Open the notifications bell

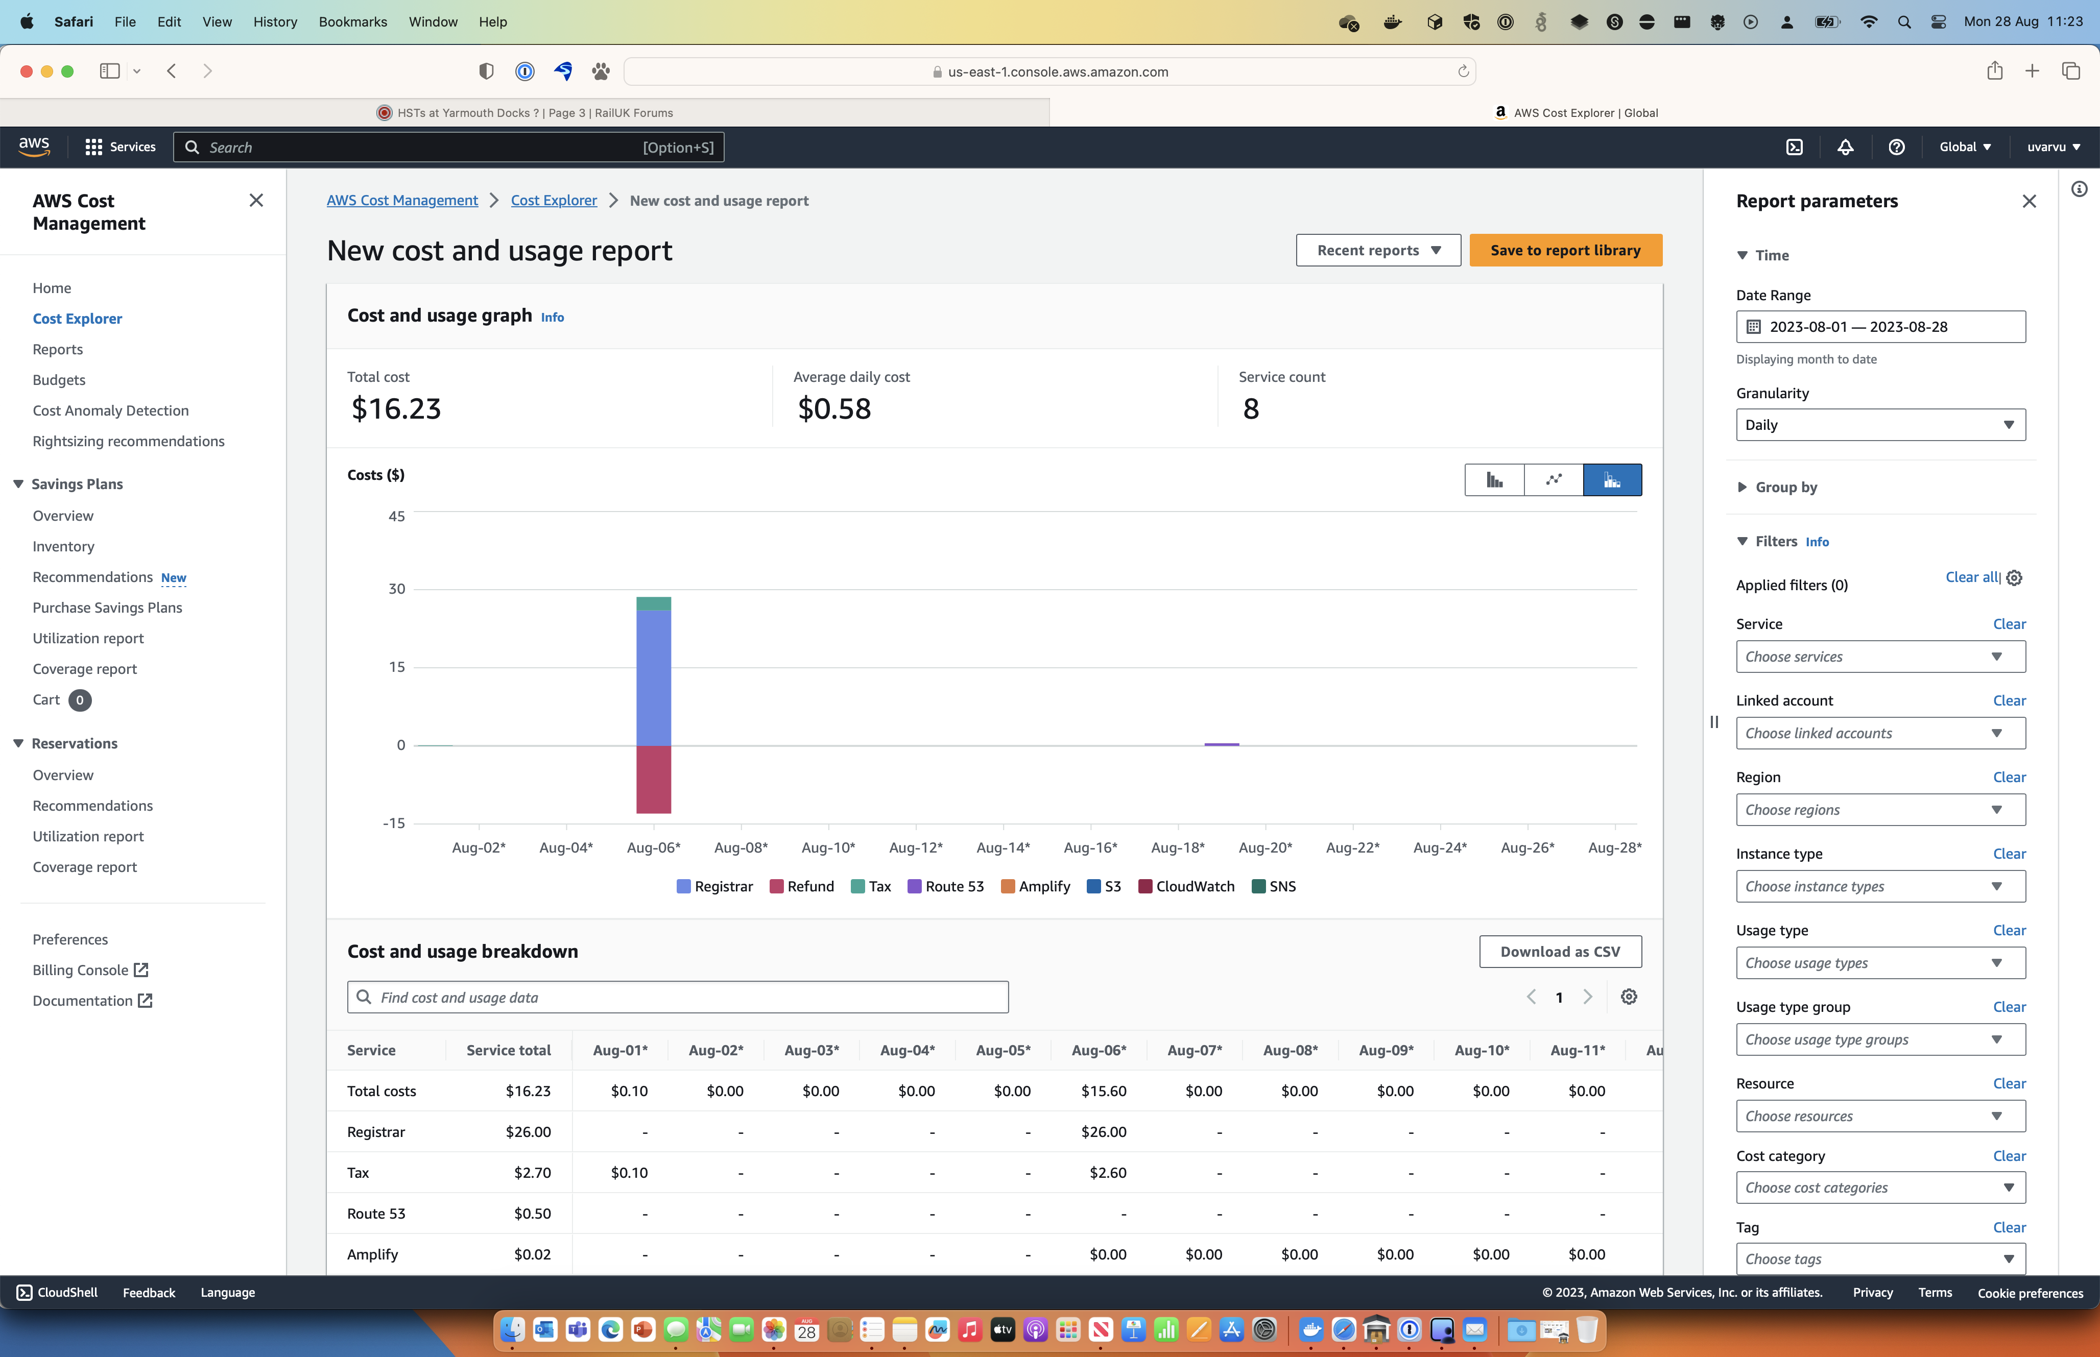pyautogui.click(x=1845, y=147)
